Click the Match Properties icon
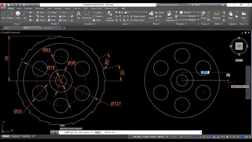 point(170,16)
